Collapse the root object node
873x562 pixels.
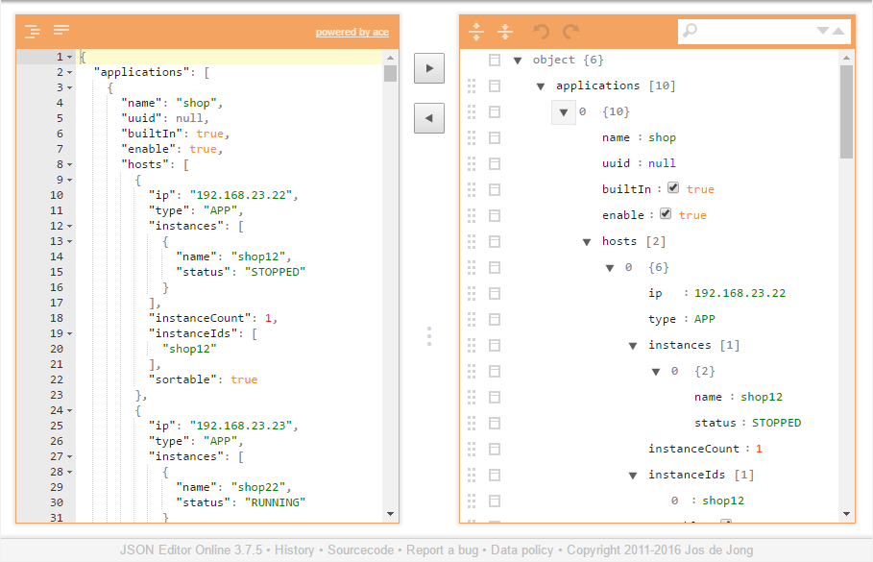[x=518, y=61]
